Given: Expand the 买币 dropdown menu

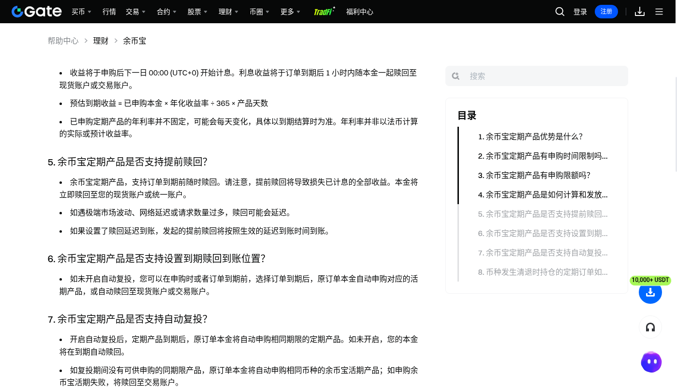Looking at the screenshot, I should 82,12.
